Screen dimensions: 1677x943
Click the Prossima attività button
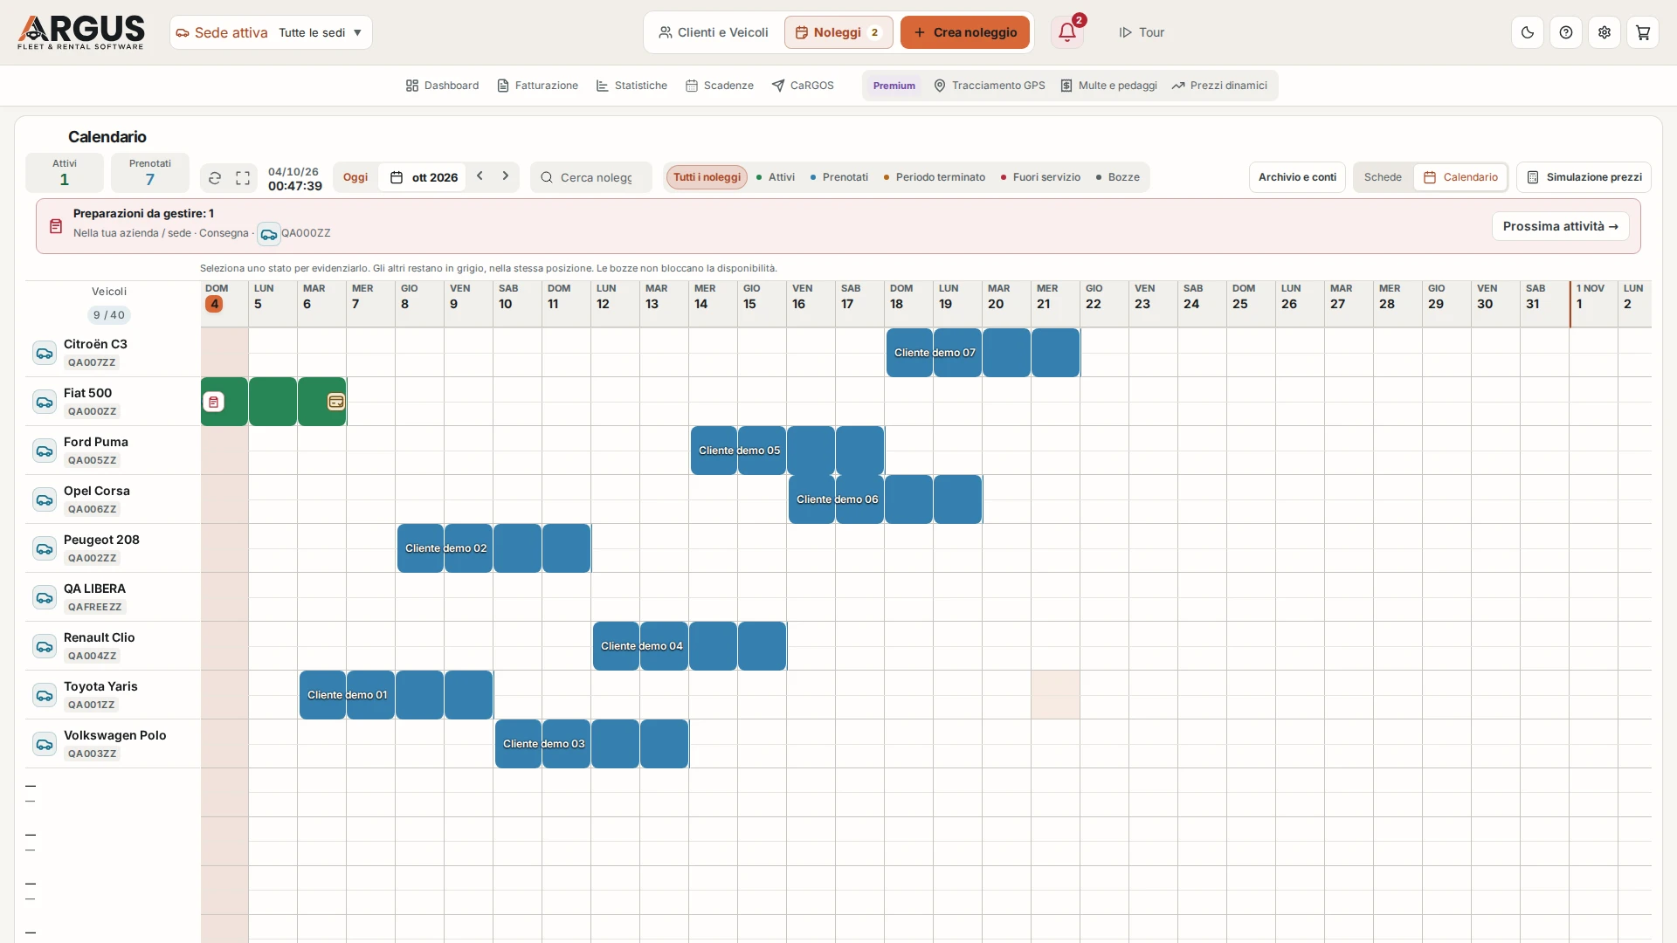pyautogui.click(x=1560, y=226)
